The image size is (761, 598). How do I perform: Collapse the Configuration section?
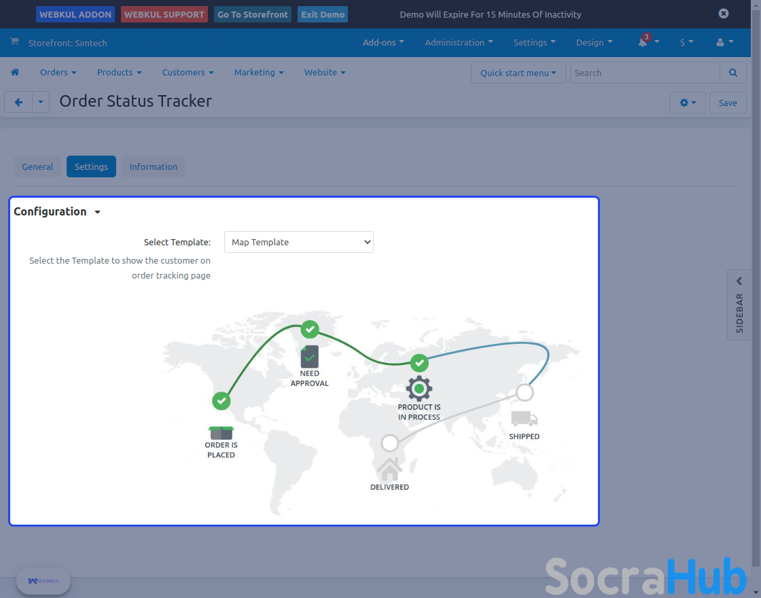[x=57, y=211]
